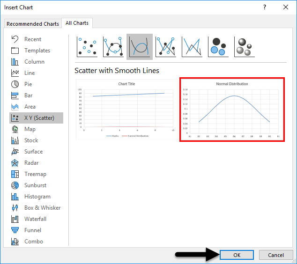Choose Scatter with Straight Lines subtype icon
297x264 pixels.
click(192, 47)
